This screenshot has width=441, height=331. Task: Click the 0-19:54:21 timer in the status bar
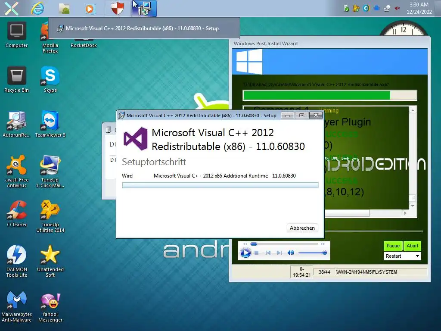click(302, 272)
